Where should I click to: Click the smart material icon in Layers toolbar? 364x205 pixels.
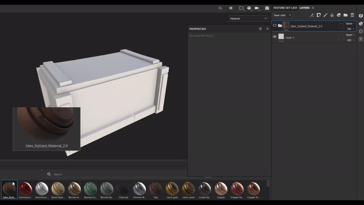339,15
